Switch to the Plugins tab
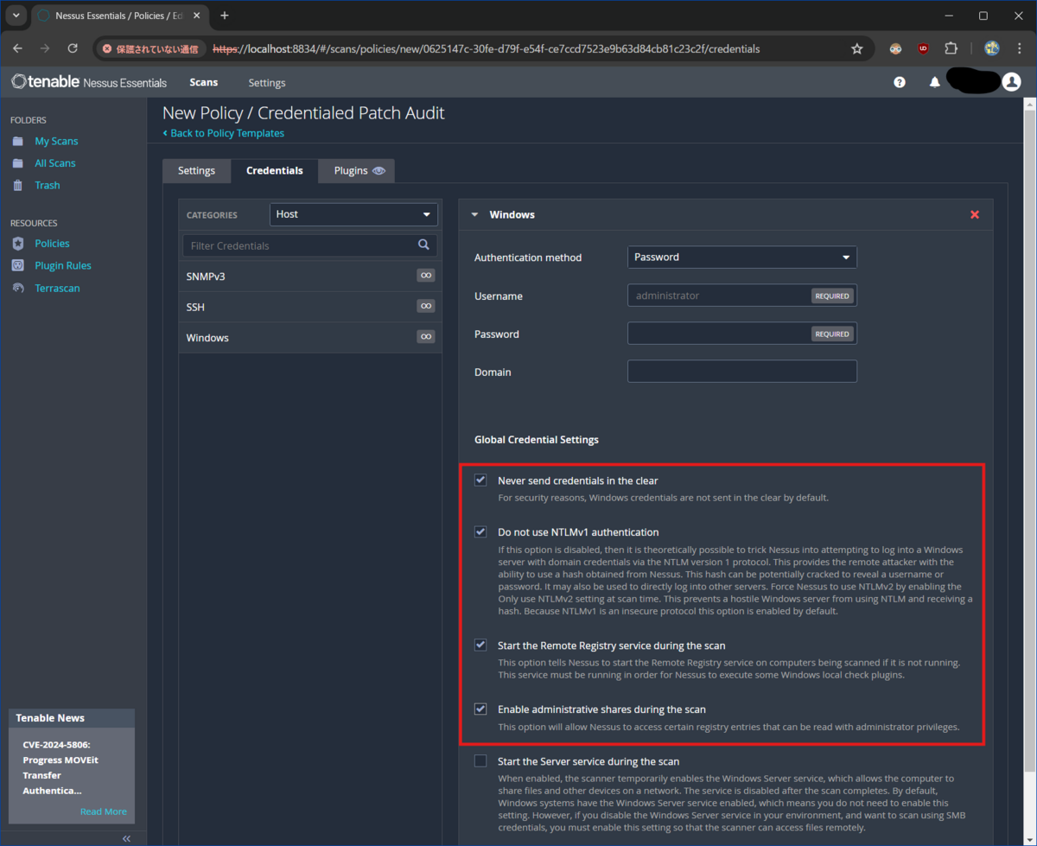The image size is (1037, 846). coord(356,171)
